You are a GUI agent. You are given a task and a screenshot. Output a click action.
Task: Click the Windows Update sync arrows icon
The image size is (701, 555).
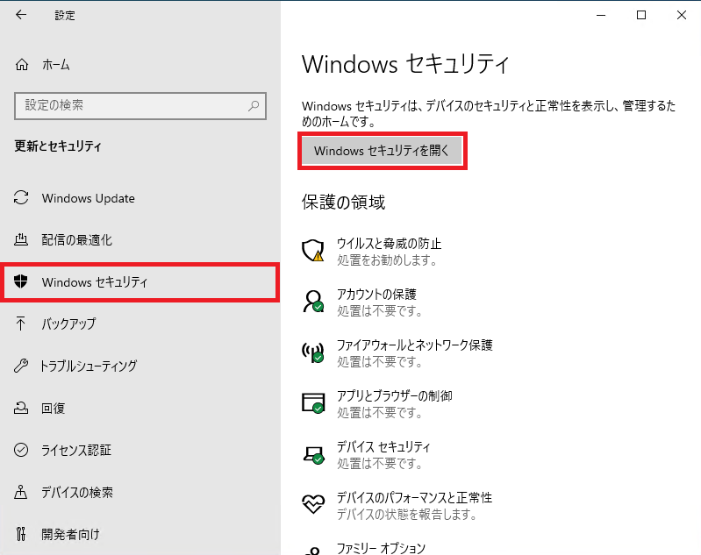click(x=21, y=198)
